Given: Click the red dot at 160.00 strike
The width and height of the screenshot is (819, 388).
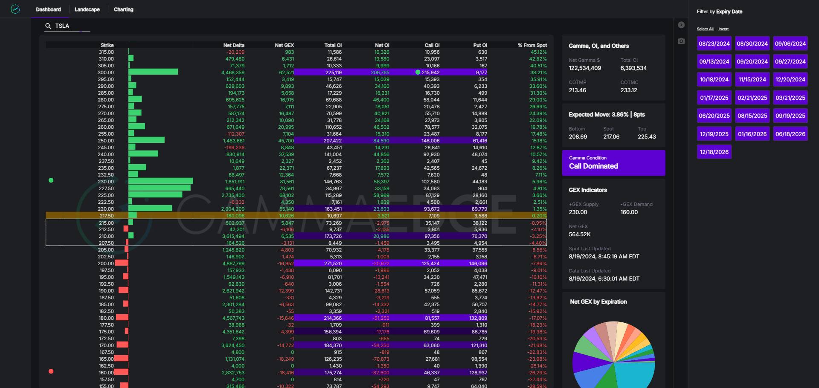Looking at the screenshot, I should coord(51,371).
